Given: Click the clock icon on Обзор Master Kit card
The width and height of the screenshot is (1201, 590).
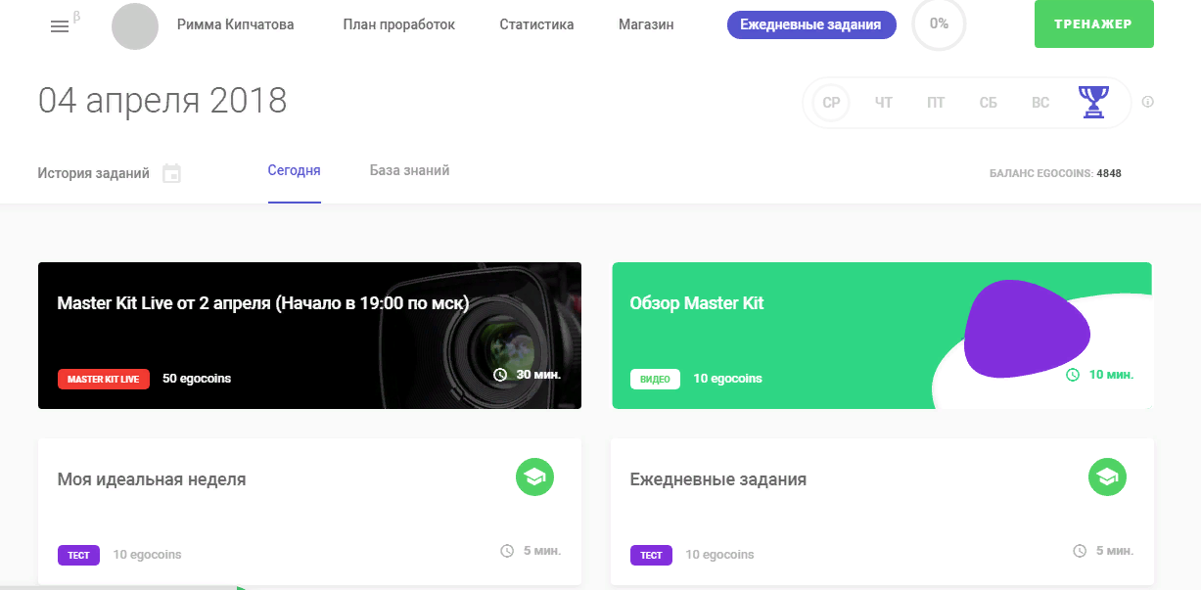Looking at the screenshot, I should point(1073,375).
